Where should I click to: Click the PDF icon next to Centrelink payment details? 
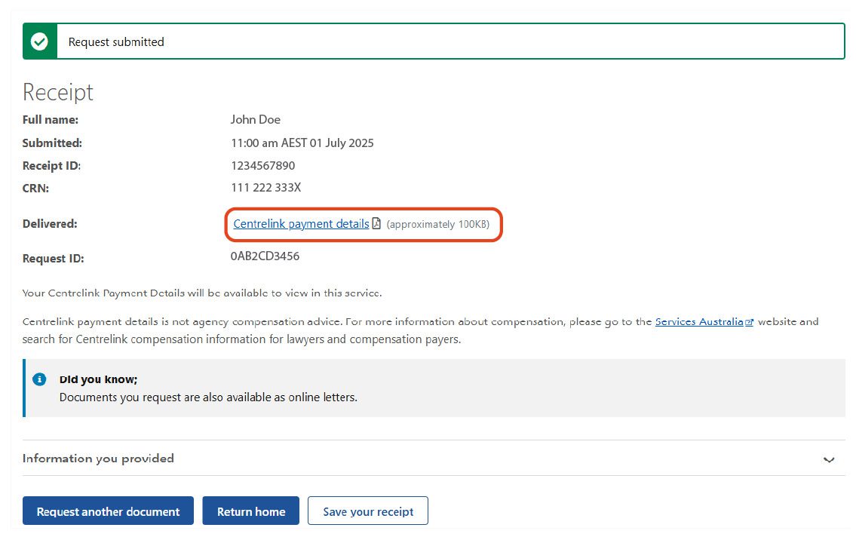point(376,223)
